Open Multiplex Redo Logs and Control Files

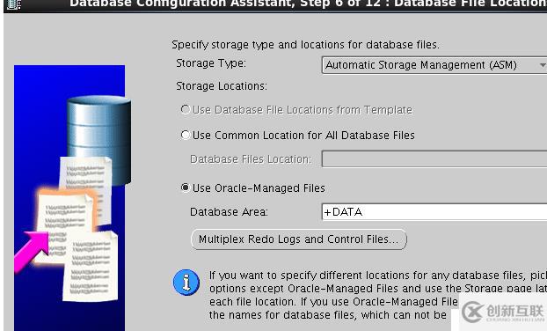pos(299,239)
